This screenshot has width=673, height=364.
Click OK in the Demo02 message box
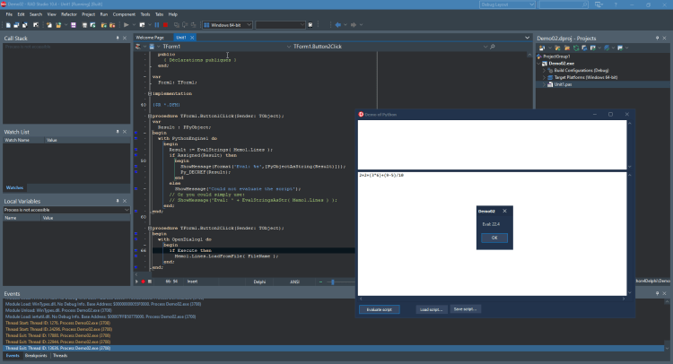coord(494,238)
